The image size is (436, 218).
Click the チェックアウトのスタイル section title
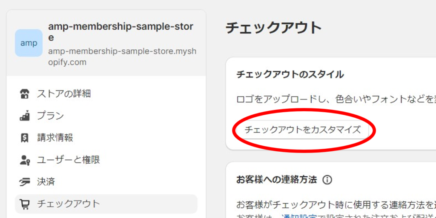(x=290, y=75)
